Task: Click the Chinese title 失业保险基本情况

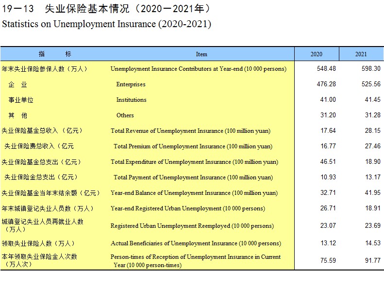Action: click(87, 9)
